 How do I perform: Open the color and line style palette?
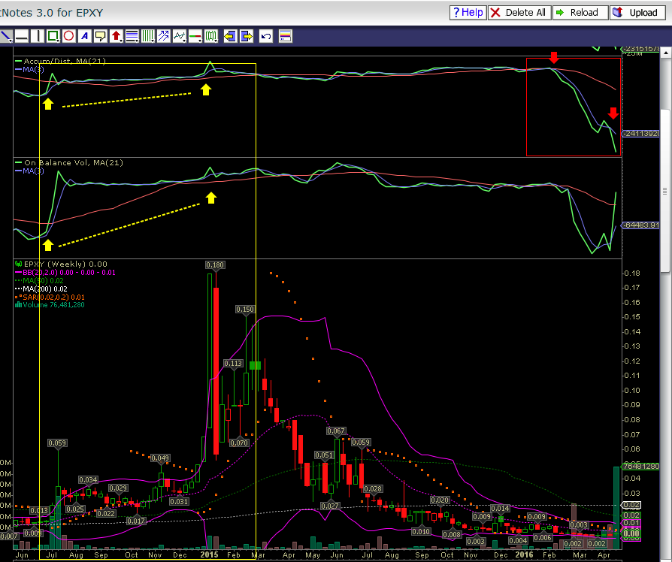tap(285, 36)
